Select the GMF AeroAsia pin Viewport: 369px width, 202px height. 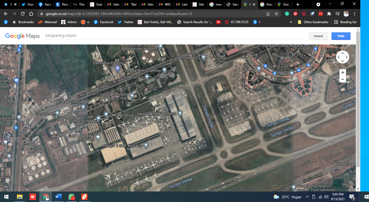[x=106, y=114]
